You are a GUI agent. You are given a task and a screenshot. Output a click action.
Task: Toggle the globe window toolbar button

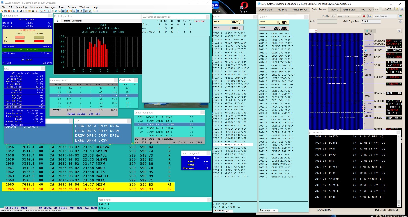click(x=74, y=11)
